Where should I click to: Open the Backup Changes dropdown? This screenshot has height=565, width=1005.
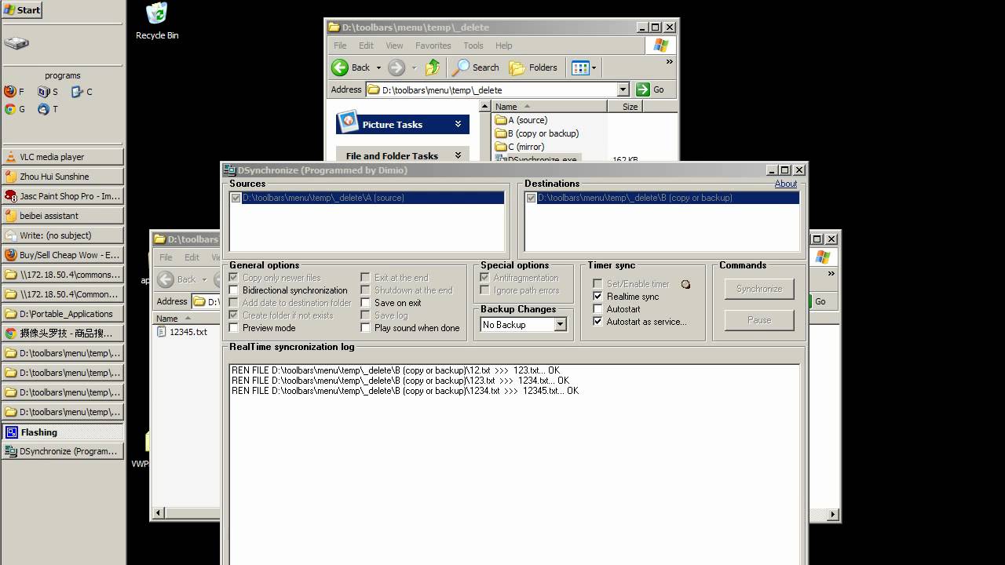click(x=560, y=325)
